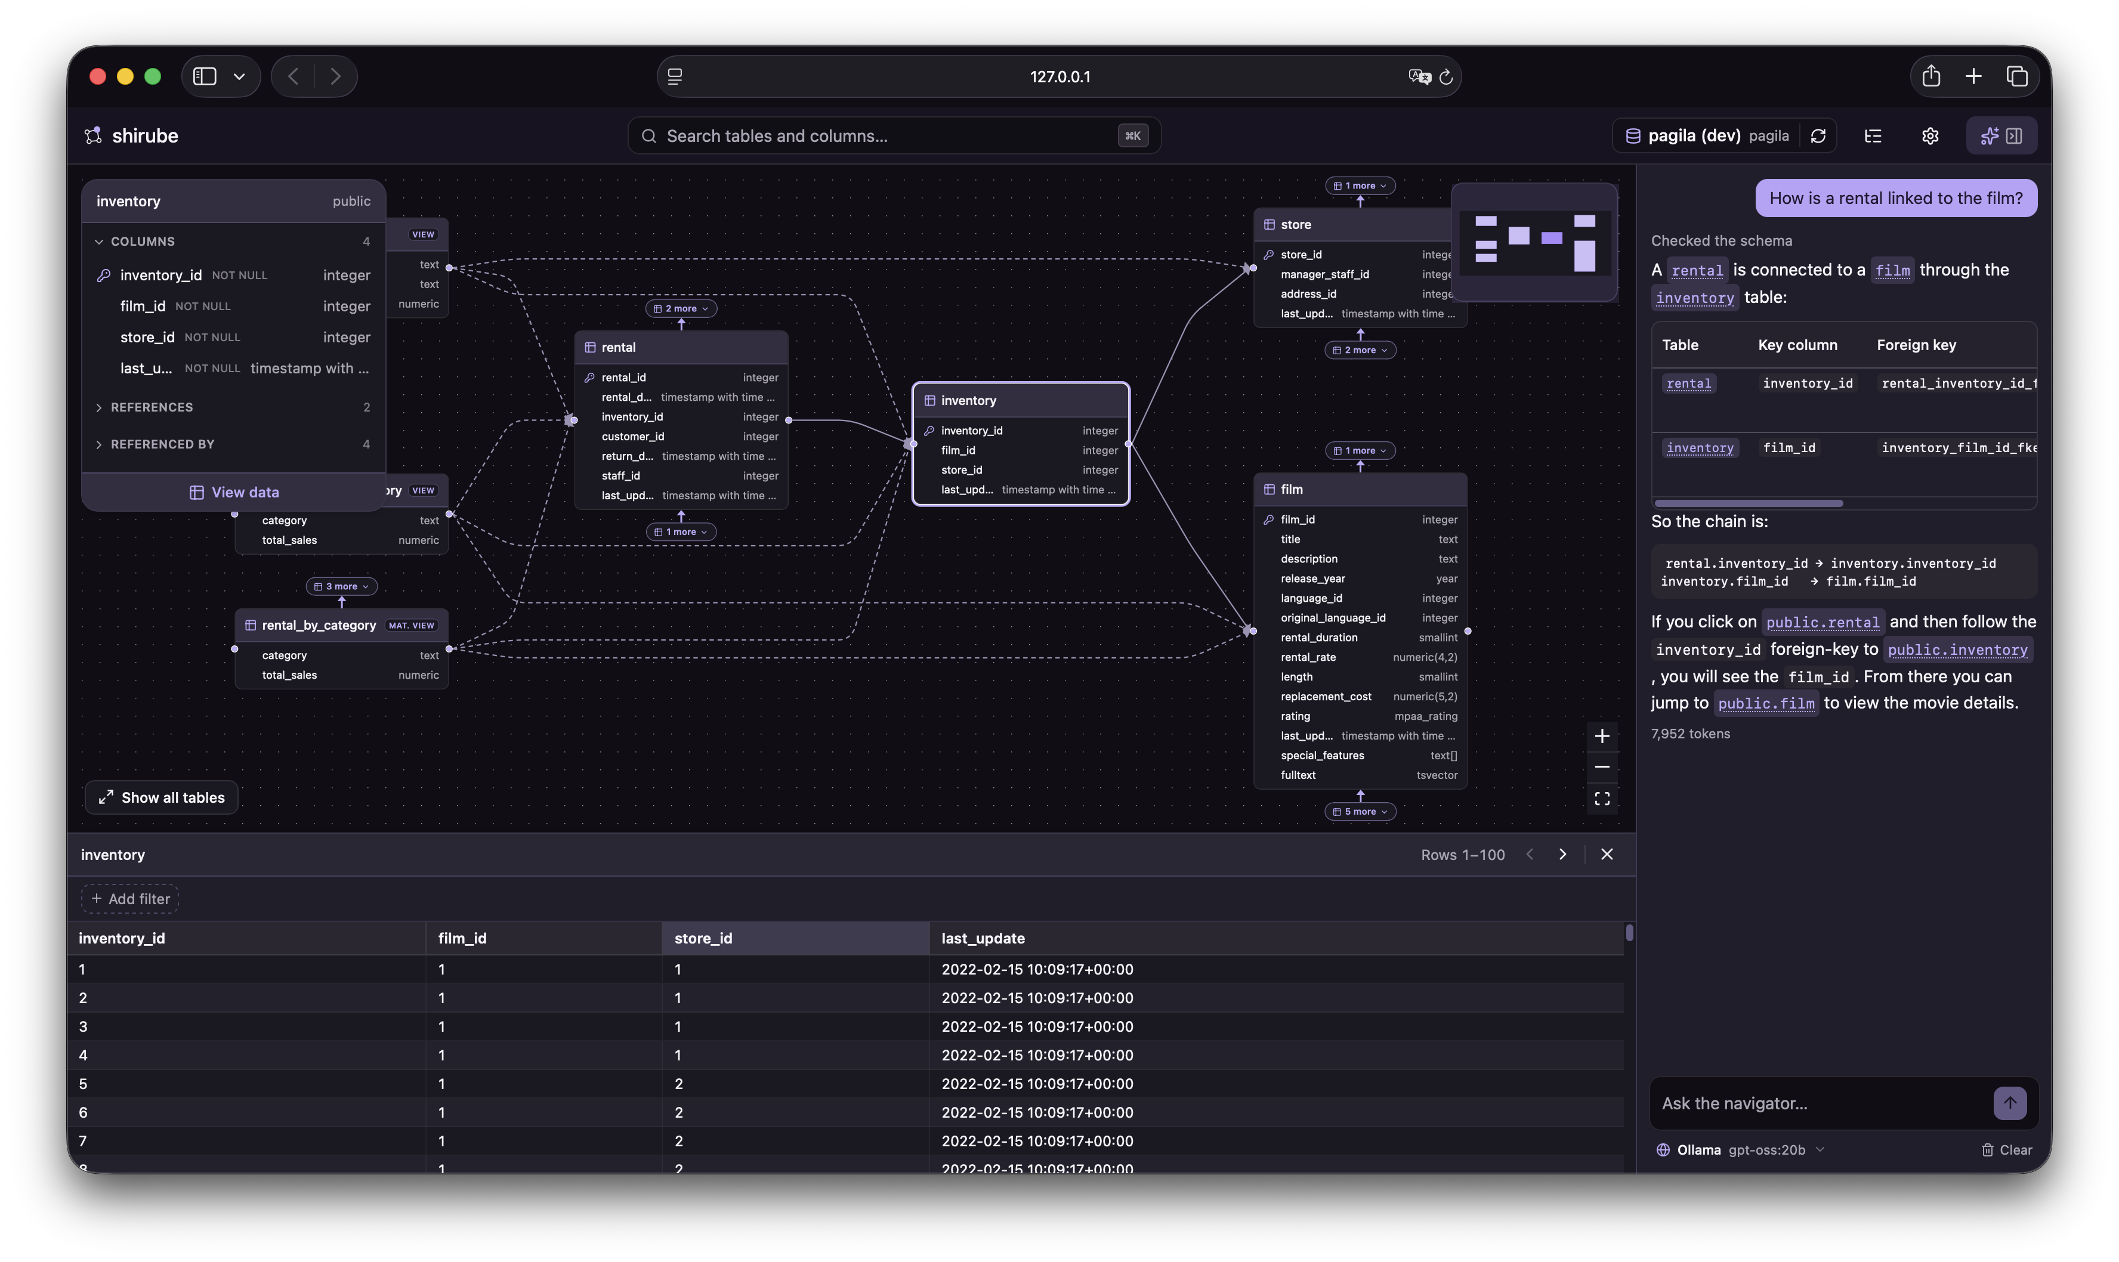Fit the diagram to view

coord(1601,799)
